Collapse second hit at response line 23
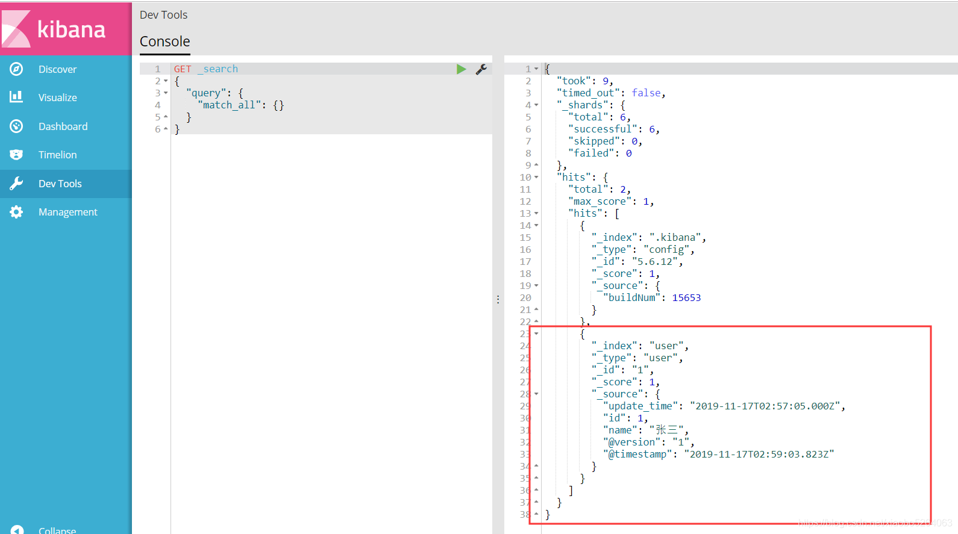This screenshot has height=534, width=958. 536,334
